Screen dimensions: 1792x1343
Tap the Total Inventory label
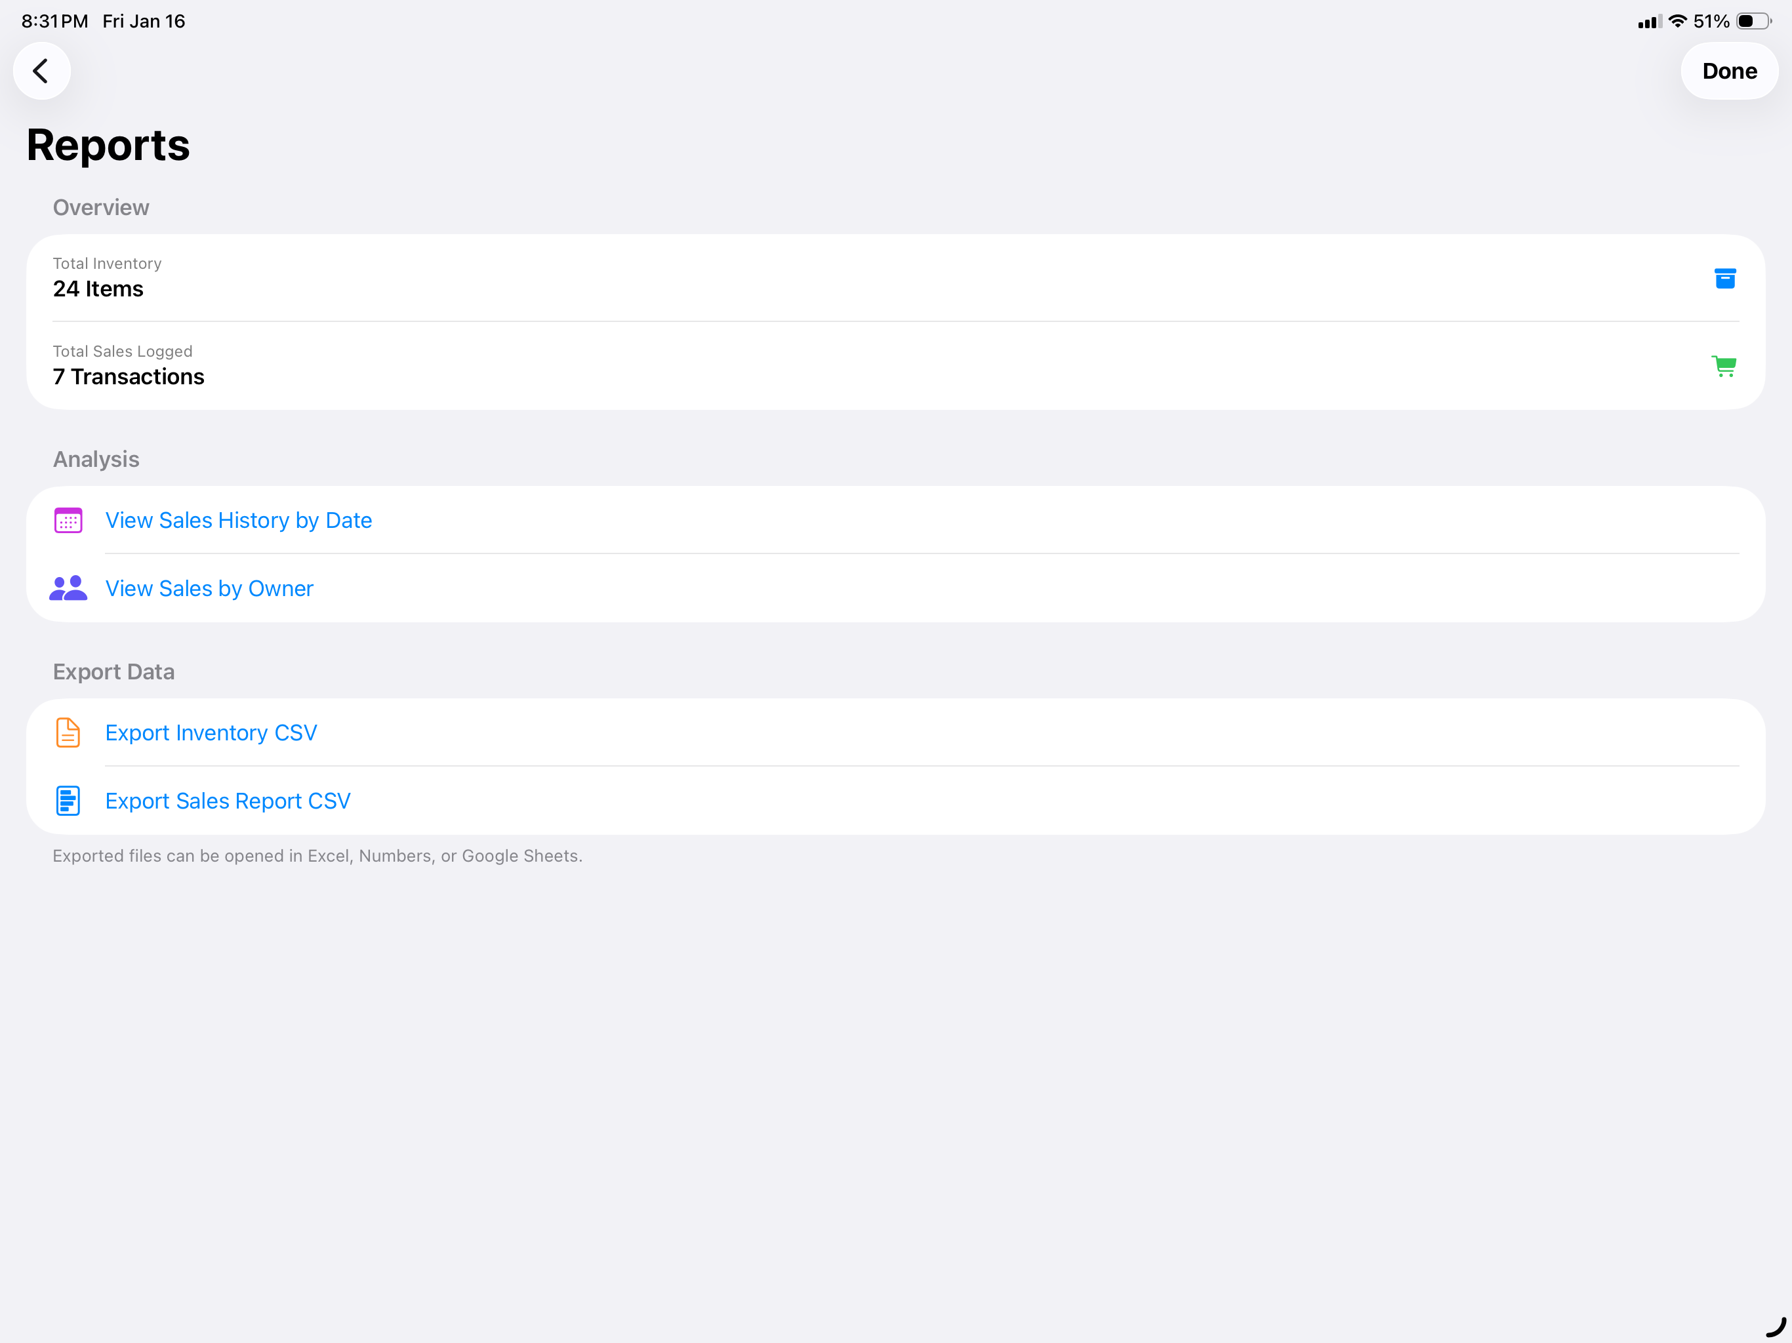[x=107, y=263]
